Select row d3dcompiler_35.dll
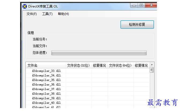 click(88, 80)
